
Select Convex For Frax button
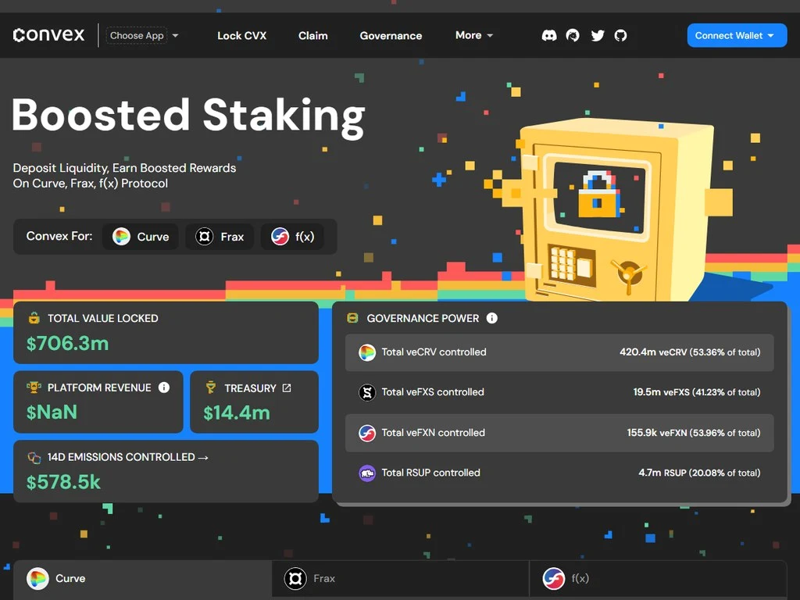pos(220,237)
